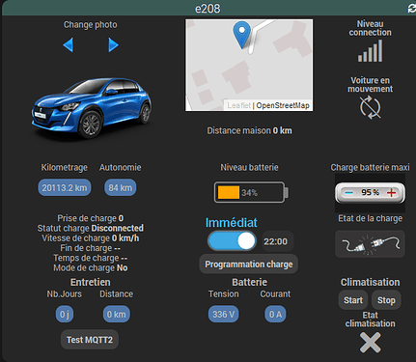Viewport: 416px width, 362px height.
Task: Click the blue Peugeot e208 photo
Action: (x=92, y=108)
